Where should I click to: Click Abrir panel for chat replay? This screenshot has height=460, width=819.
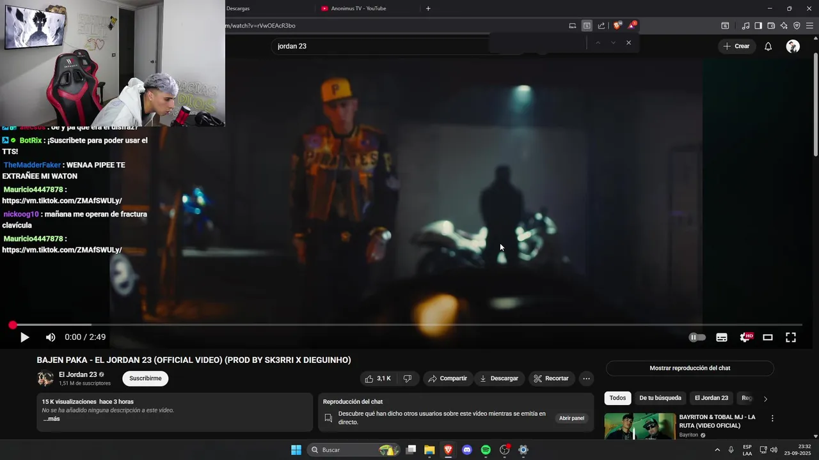pos(571,418)
